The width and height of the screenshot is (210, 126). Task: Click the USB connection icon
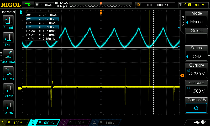[x=197, y=122]
